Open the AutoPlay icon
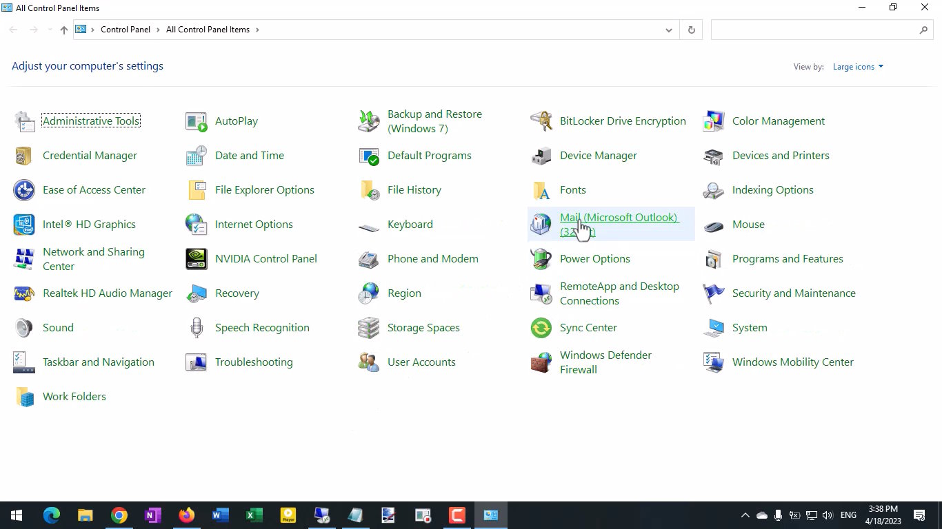 [x=197, y=121]
